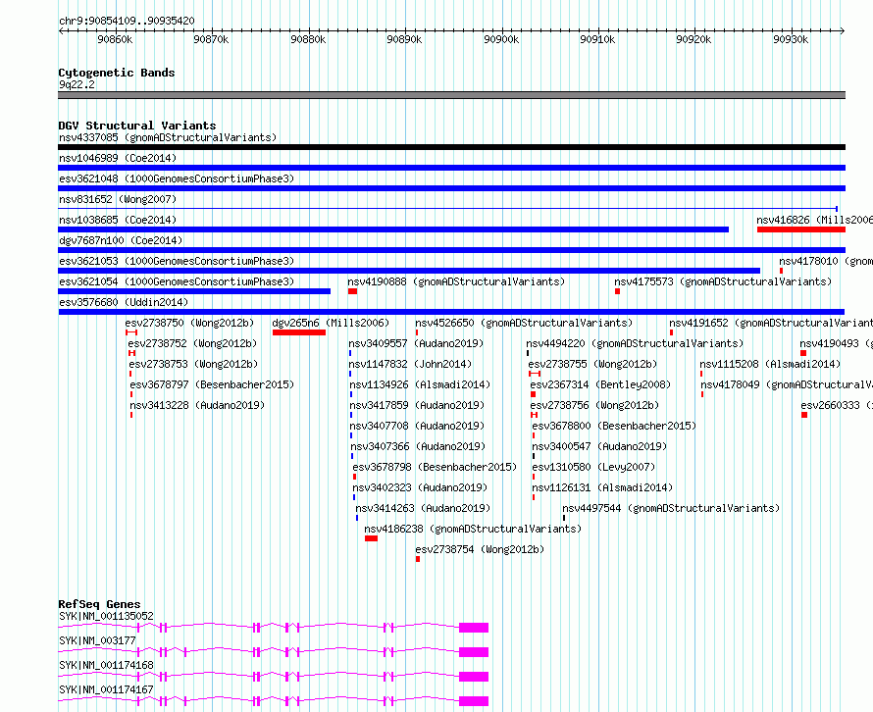Image resolution: width=873 pixels, height=712 pixels.
Task: Click the nsv4337085 gnomAD black variant bar
Action: 451,147
